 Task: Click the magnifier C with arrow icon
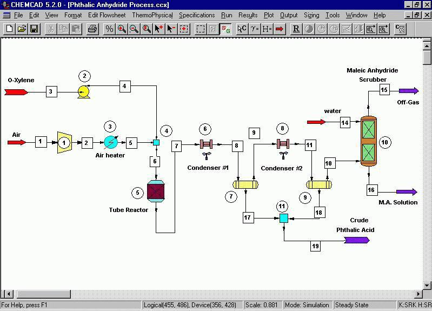[x=371, y=29]
